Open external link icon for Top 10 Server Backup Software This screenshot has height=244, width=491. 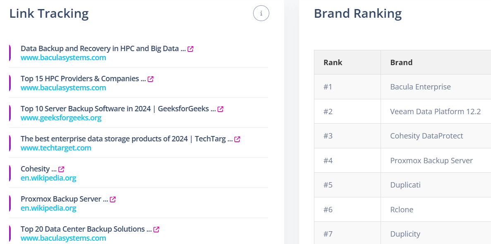point(220,109)
